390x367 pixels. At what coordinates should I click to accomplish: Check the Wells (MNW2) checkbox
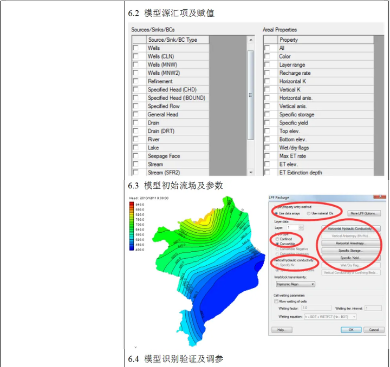click(x=136, y=73)
